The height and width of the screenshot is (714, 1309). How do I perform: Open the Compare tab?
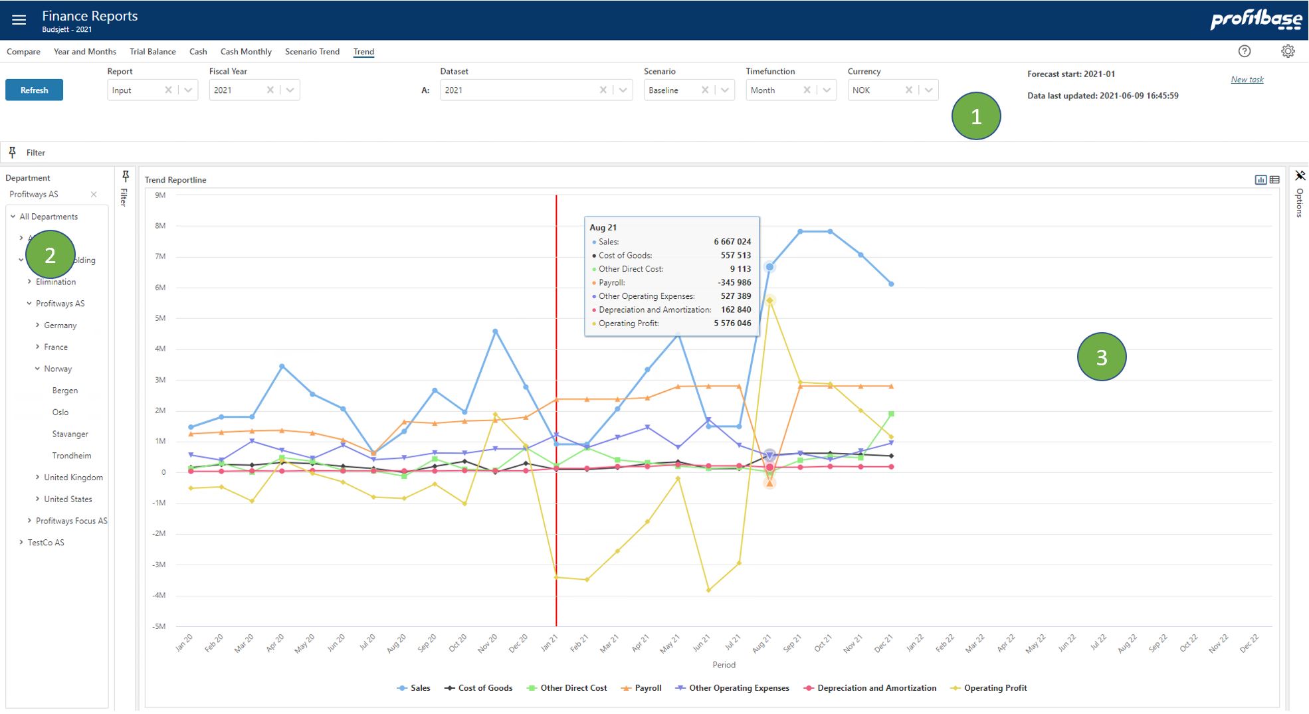coord(23,52)
